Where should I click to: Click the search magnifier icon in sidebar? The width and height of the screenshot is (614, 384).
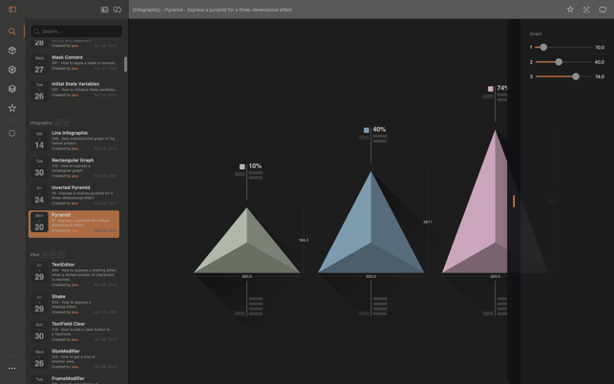pos(12,32)
